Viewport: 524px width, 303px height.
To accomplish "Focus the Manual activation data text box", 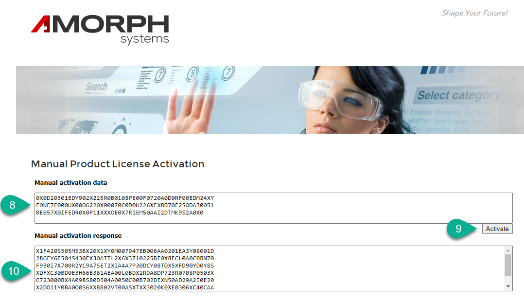I will point(272,208).
